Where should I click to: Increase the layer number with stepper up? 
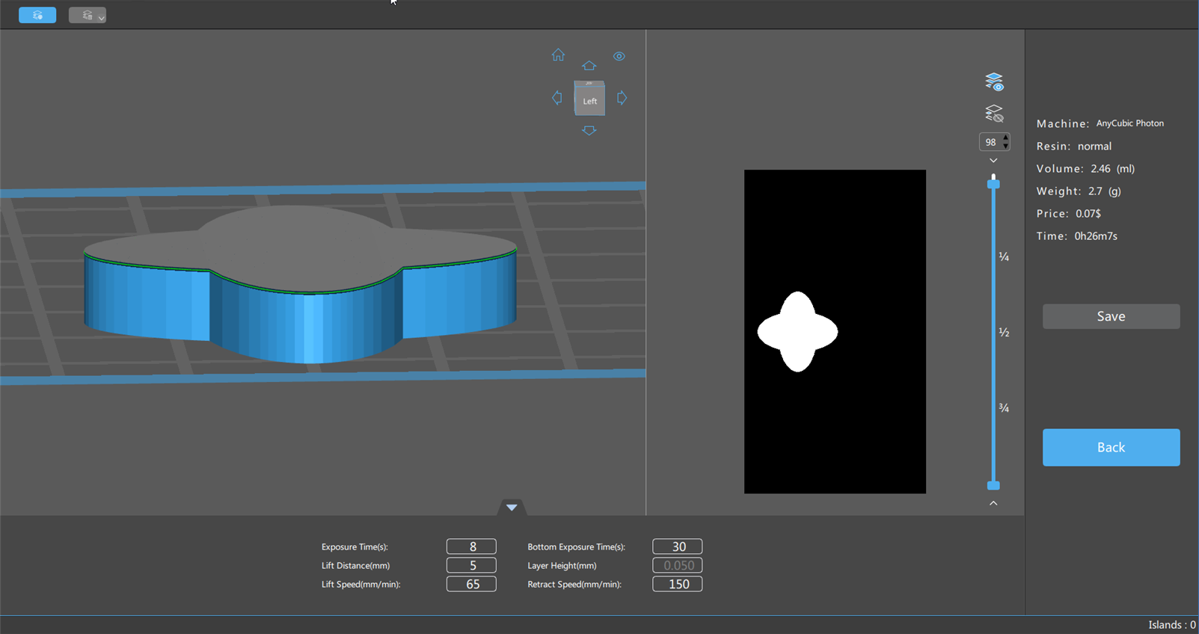tap(1005, 138)
